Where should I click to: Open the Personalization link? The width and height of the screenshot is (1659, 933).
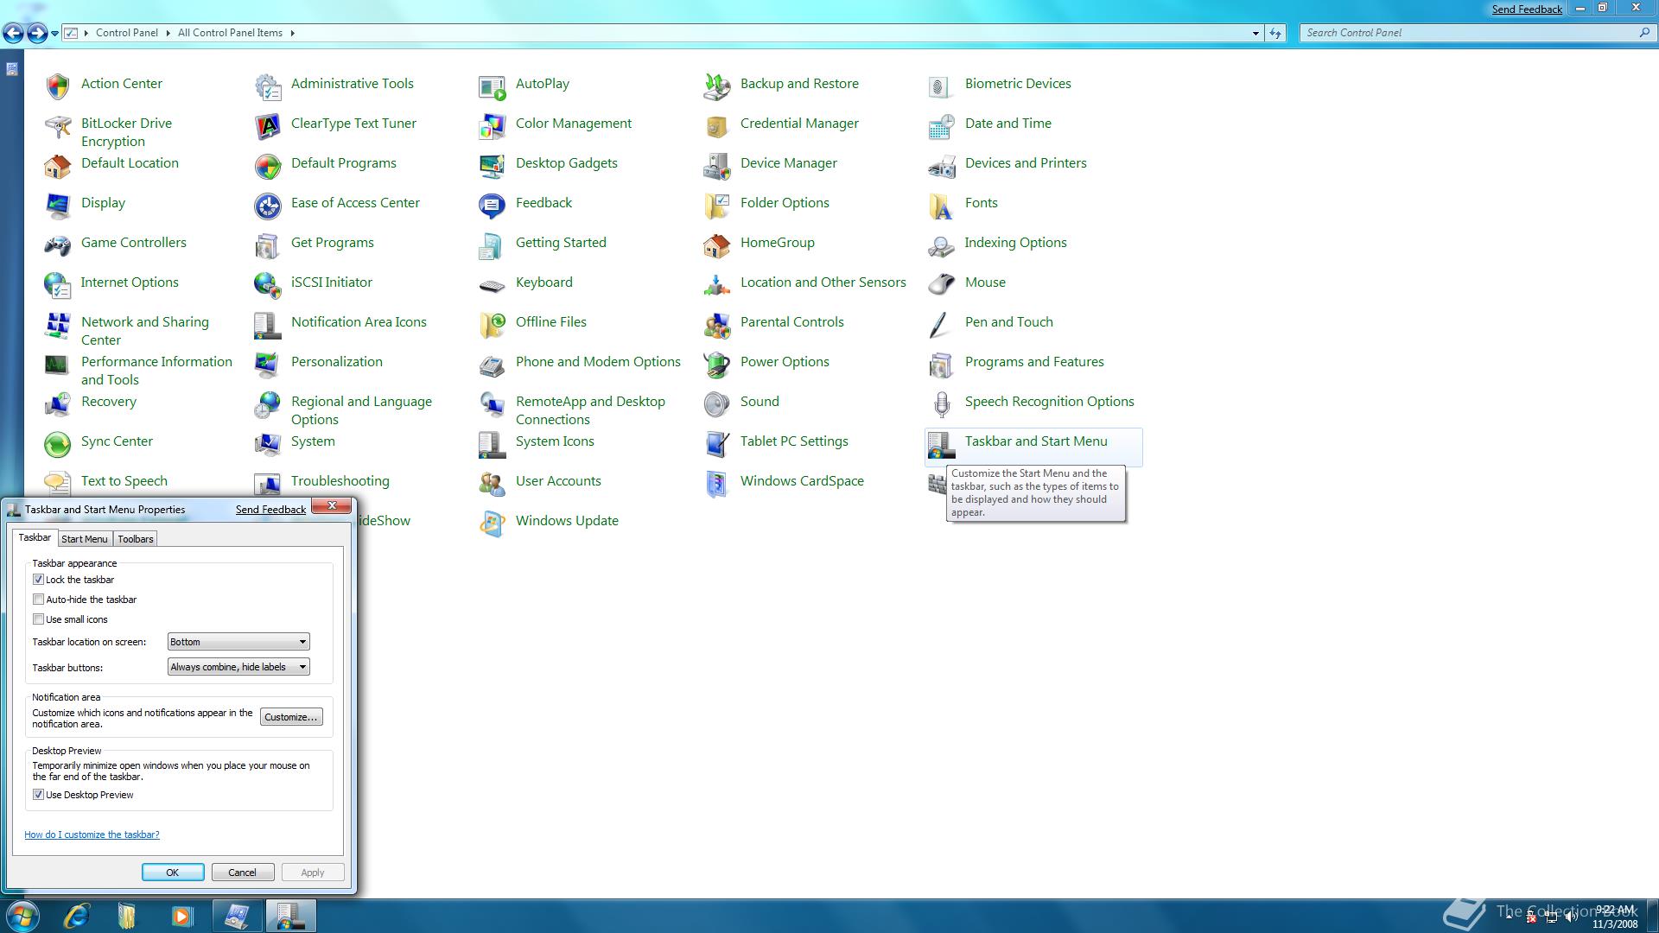pyautogui.click(x=337, y=362)
